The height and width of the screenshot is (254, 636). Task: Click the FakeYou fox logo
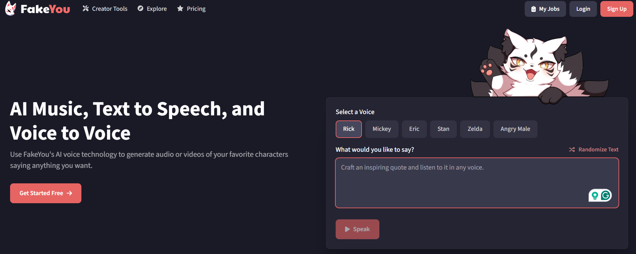click(x=11, y=8)
